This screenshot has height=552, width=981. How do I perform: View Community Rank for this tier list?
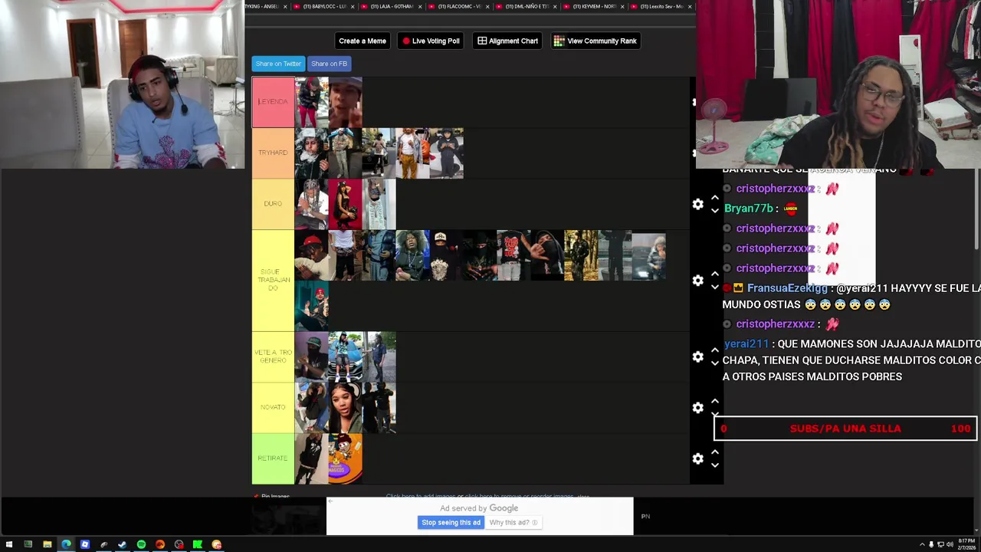click(x=595, y=41)
